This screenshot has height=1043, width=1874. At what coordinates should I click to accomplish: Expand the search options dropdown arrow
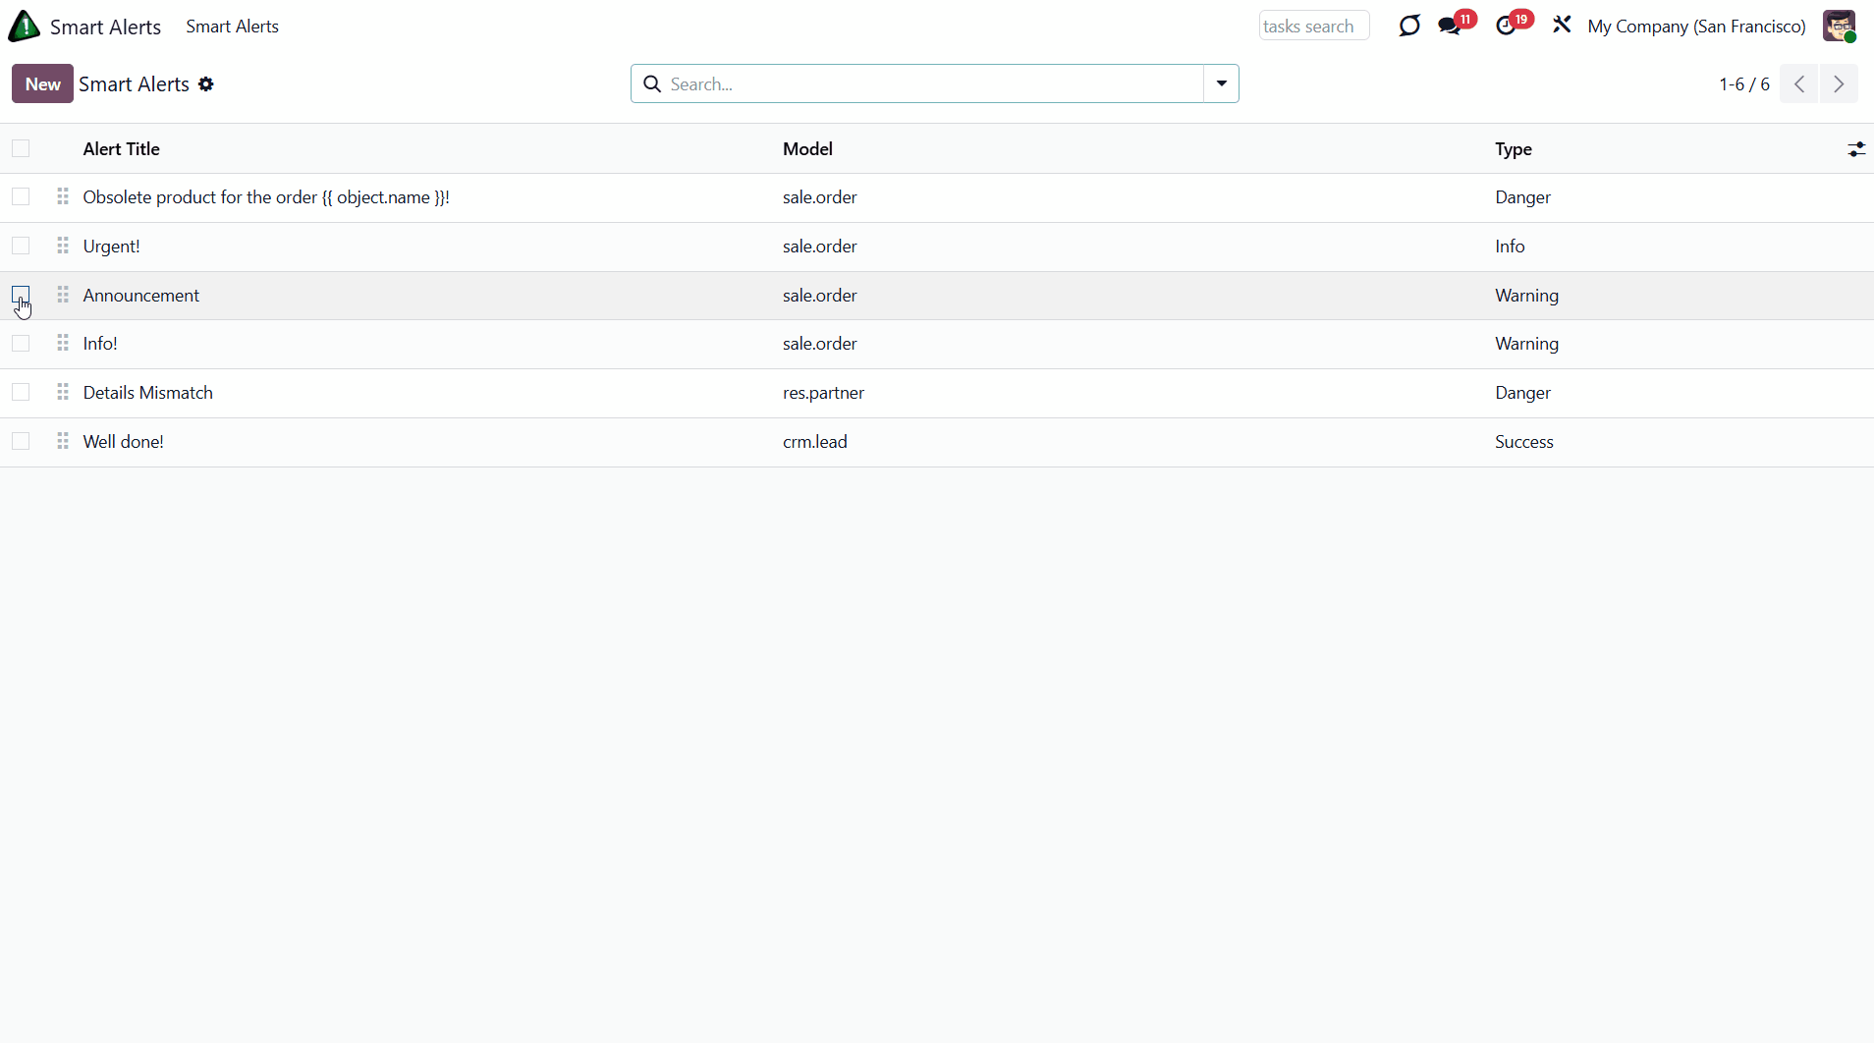pyautogui.click(x=1221, y=84)
